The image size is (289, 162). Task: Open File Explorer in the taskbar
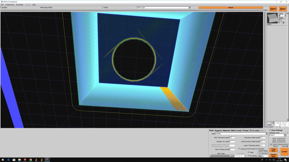pos(19,160)
